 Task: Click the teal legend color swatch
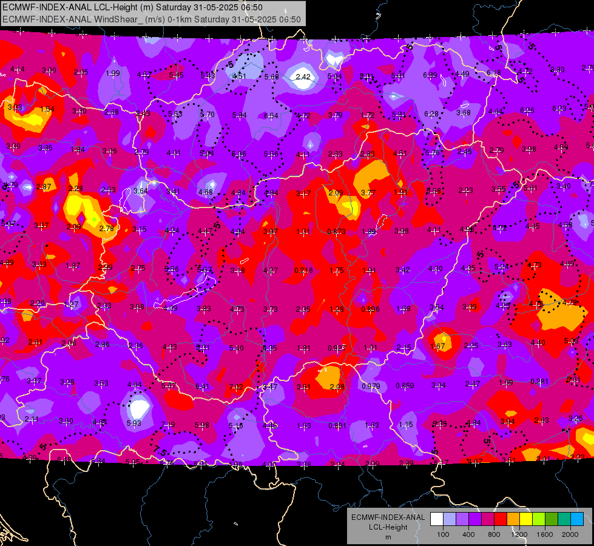(x=564, y=519)
